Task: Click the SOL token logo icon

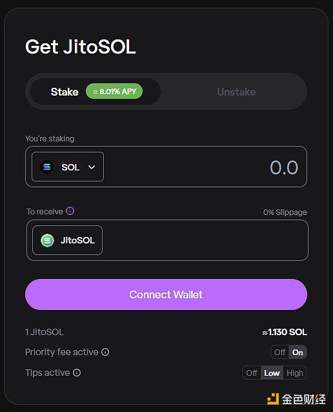Action: pyautogui.click(x=46, y=167)
